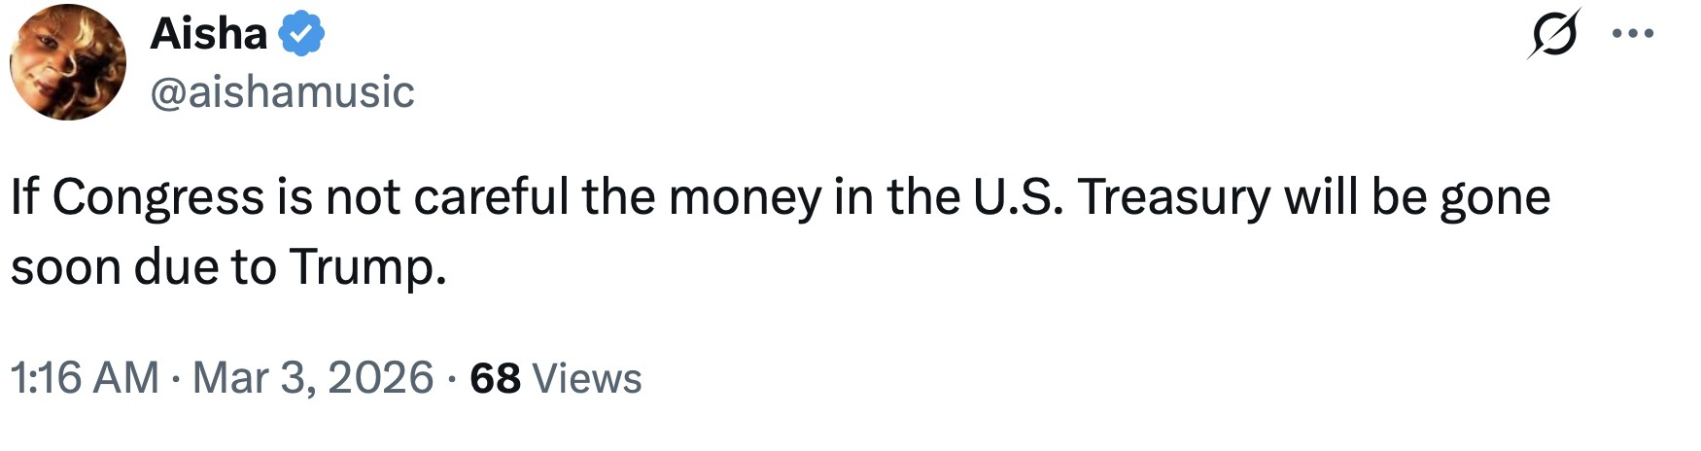Viewport: 1701px width, 451px height.
Task: Visit the @aishamusic handle link
Action: tap(282, 92)
